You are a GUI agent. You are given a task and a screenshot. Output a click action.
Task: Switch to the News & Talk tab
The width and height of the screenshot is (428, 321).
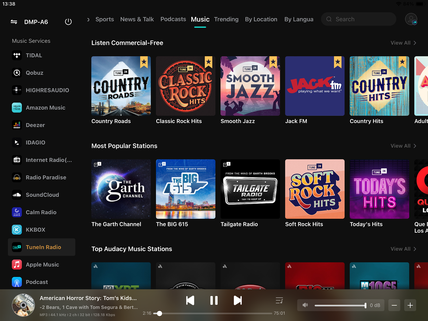(x=137, y=19)
